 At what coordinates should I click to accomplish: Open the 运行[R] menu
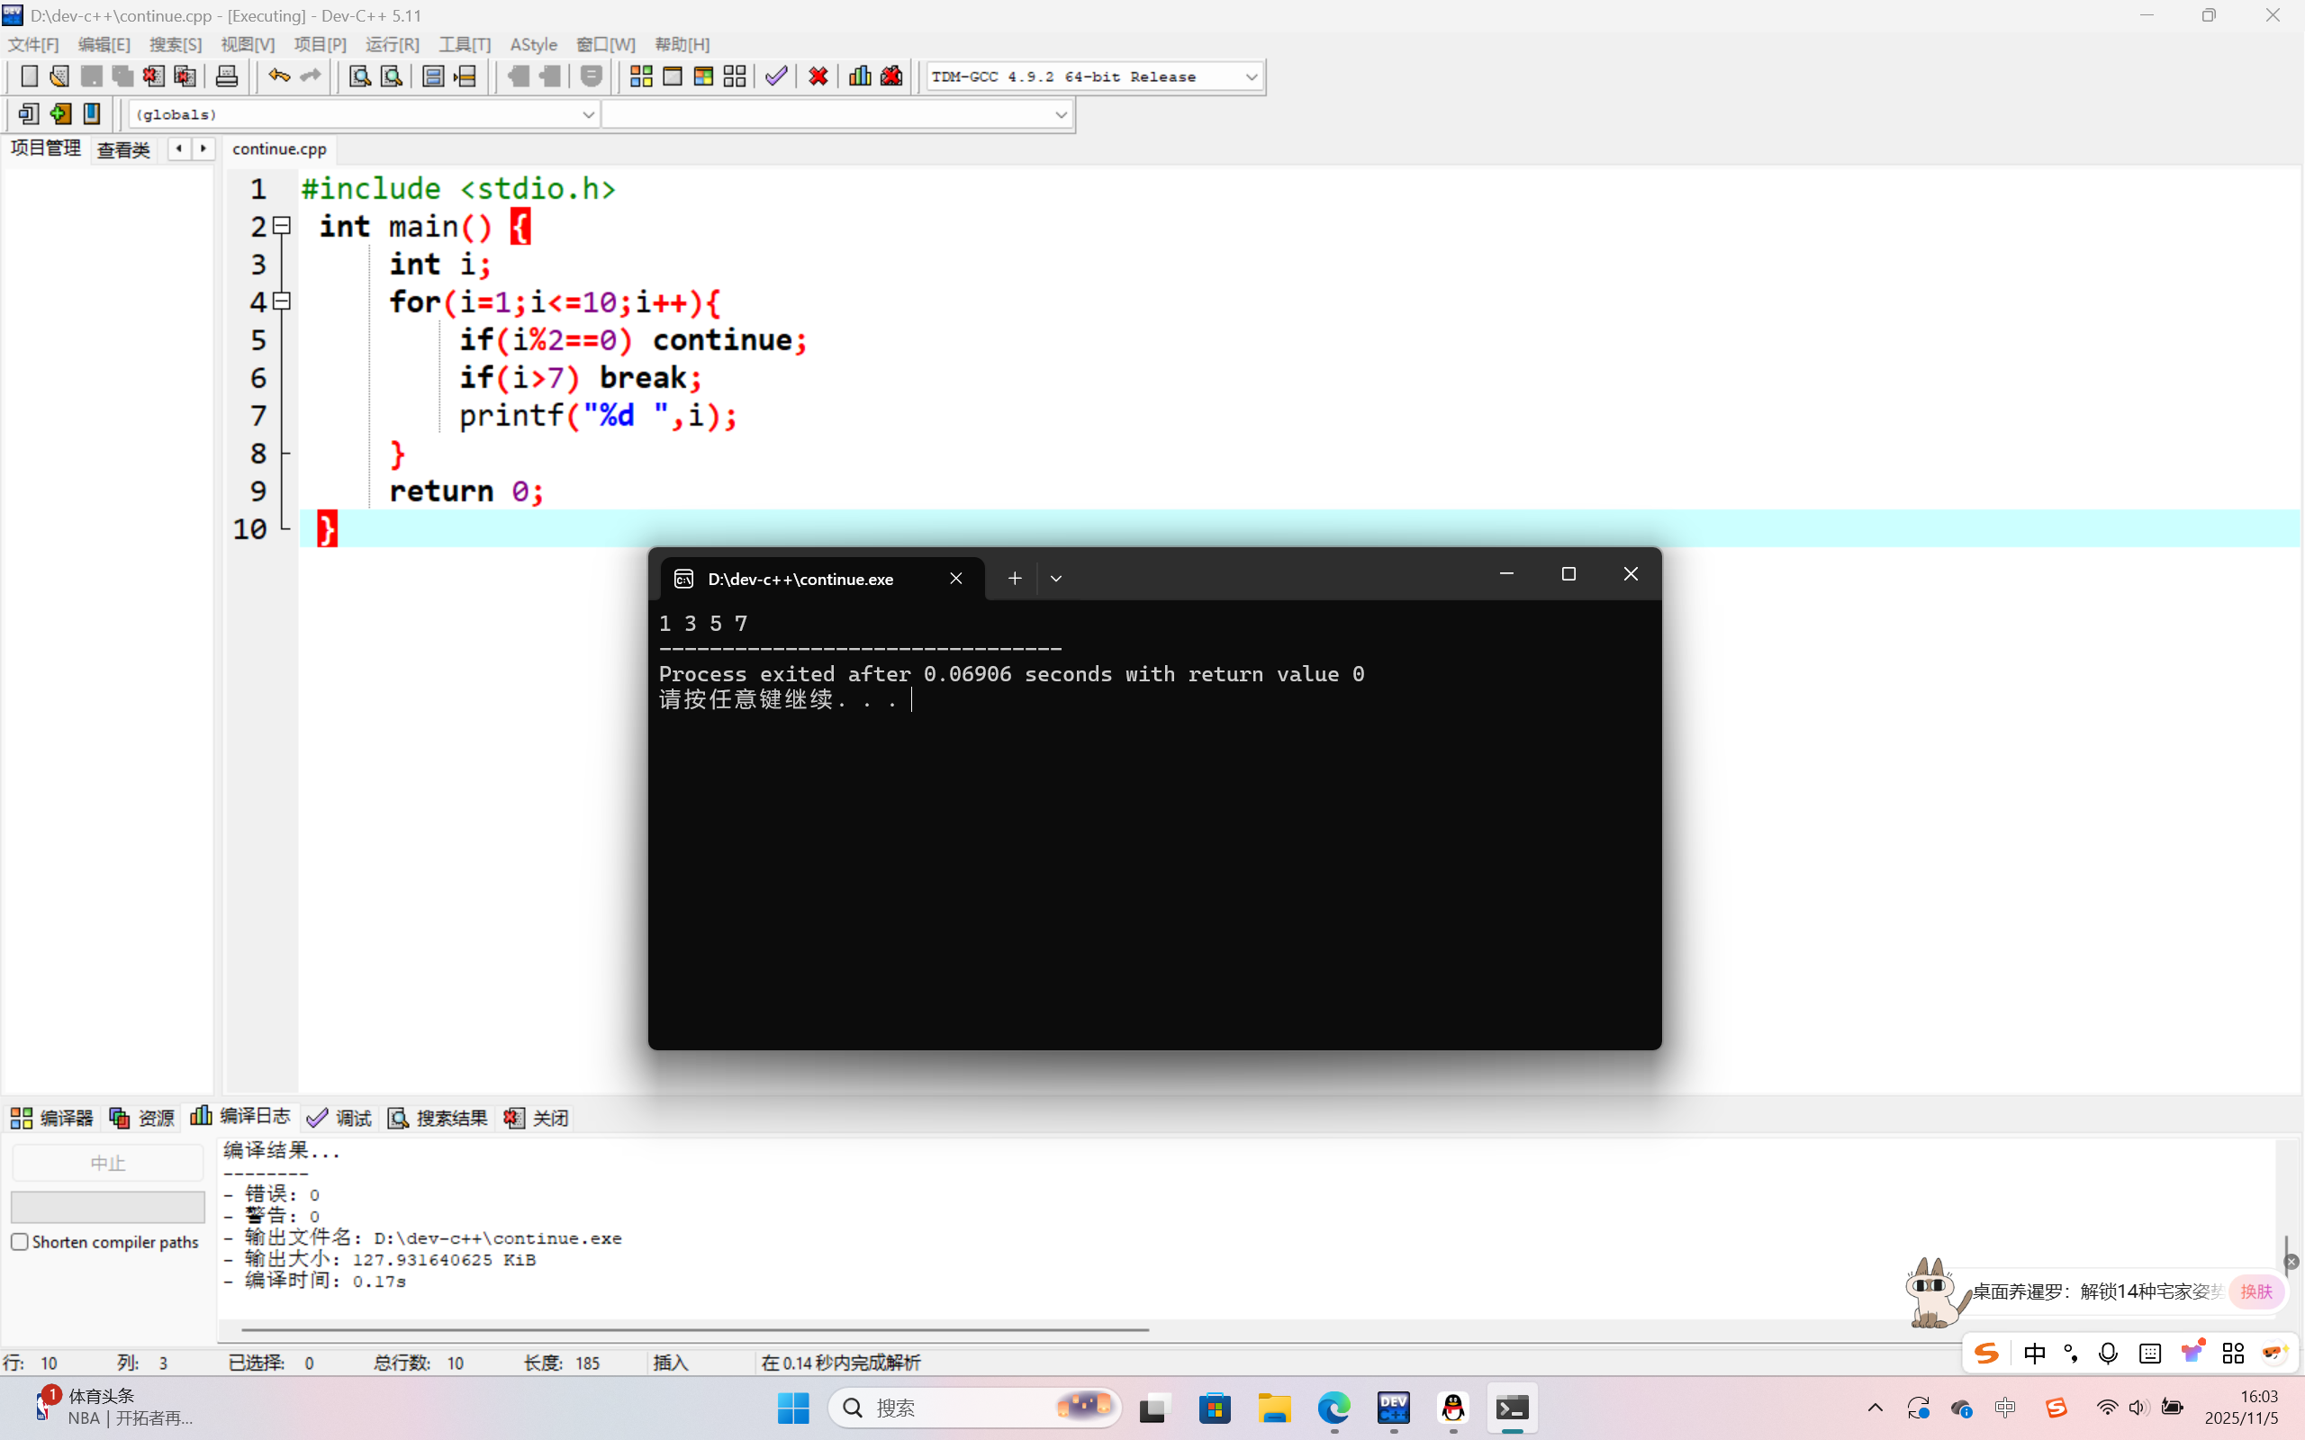(392, 44)
